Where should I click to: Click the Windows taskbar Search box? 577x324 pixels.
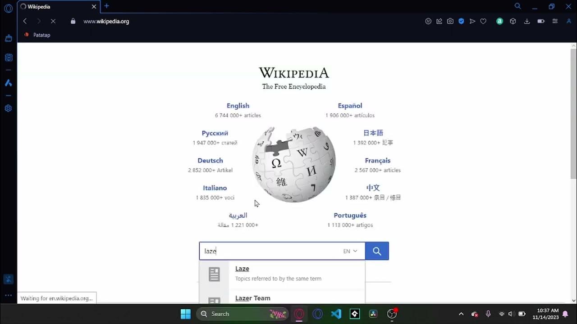coord(242,314)
